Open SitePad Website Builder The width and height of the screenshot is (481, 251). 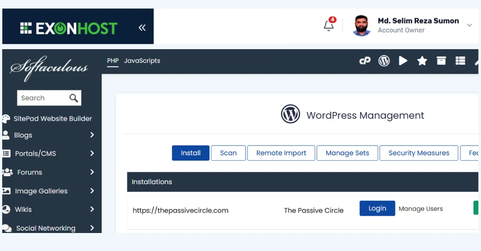[53, 119]
